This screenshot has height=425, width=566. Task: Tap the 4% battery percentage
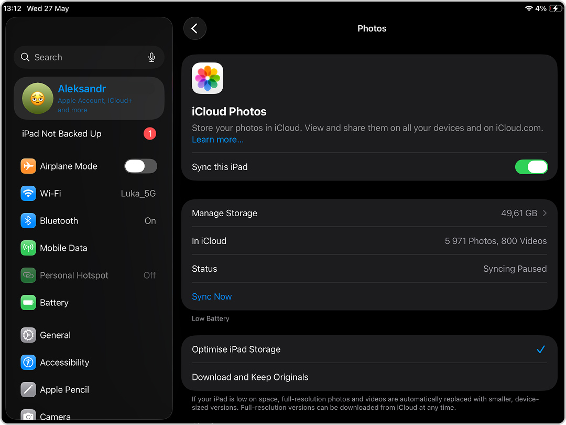[541, 8]
